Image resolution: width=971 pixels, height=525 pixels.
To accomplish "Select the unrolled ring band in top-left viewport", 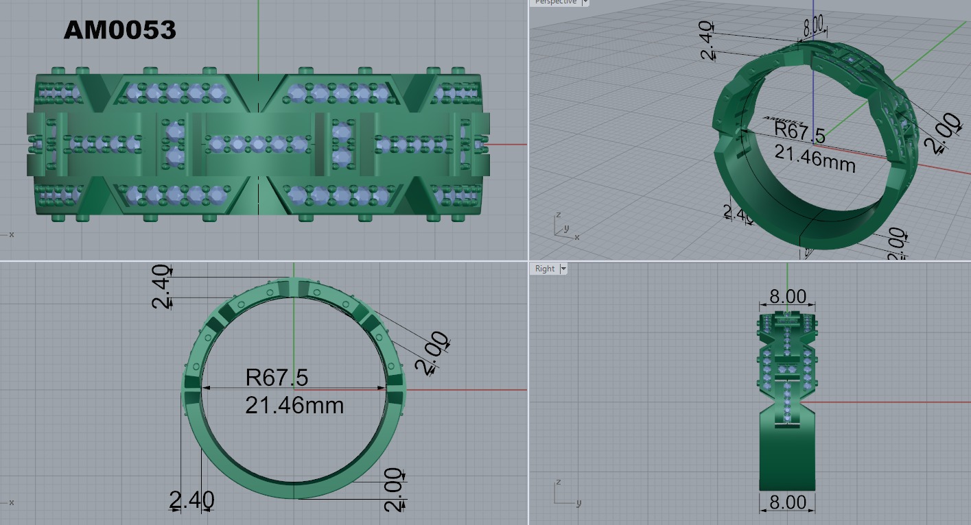I will [x=259, y=144].
